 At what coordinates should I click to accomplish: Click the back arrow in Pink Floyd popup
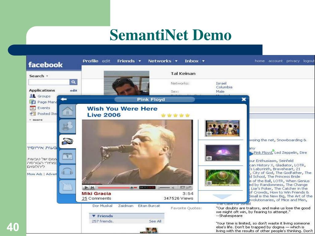(64, 99)
